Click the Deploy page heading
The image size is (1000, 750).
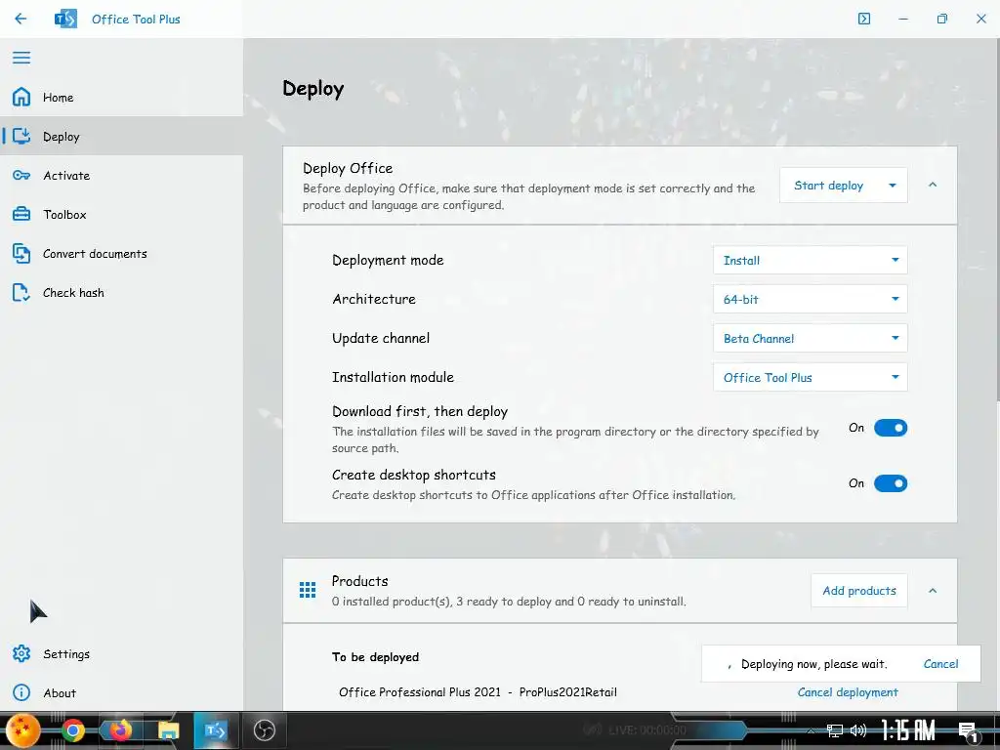[x=313, y=89]
